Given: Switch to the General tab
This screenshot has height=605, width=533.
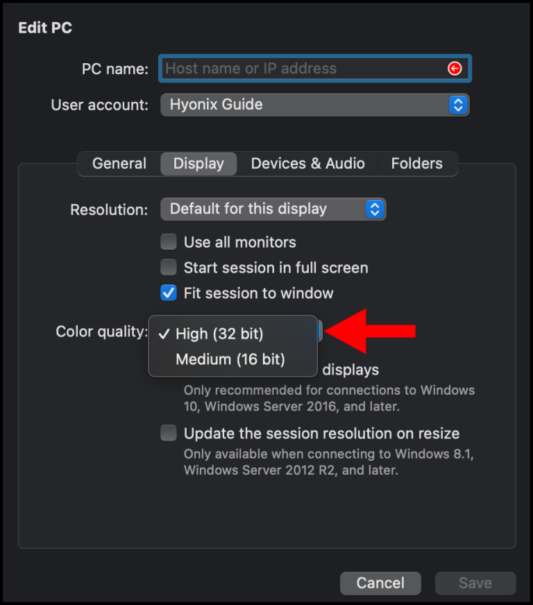Looking at the screenshot, I should [119, 164].
